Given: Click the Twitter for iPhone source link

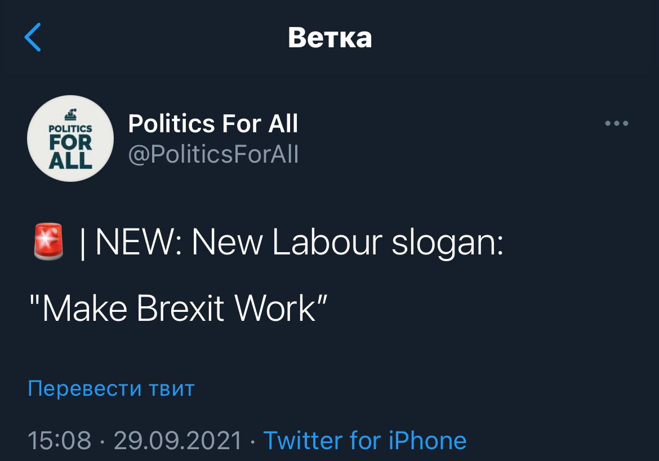Looking at the screenshot, I should click(365, 440).
